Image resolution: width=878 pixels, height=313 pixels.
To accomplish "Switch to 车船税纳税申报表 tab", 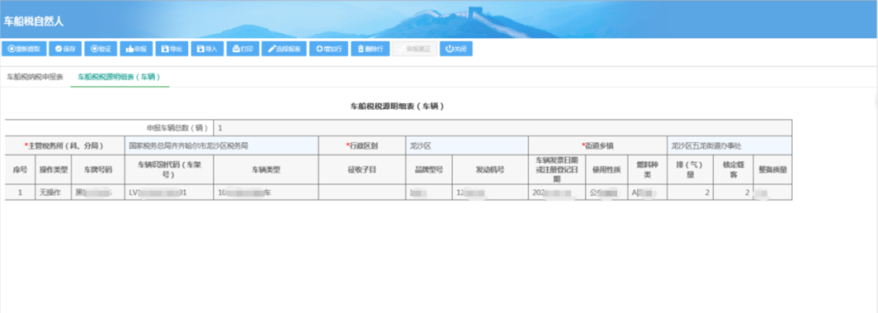I will [35, 77].
